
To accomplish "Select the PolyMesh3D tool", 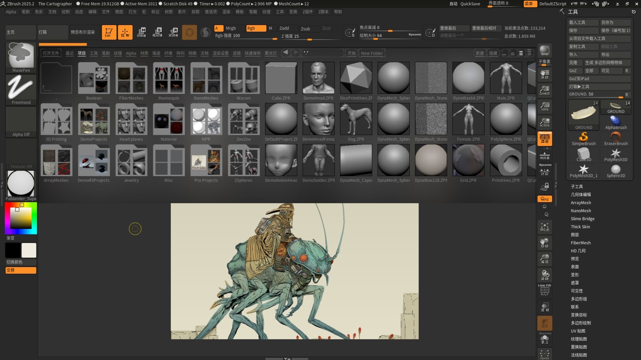I will (x=616, y=155).
